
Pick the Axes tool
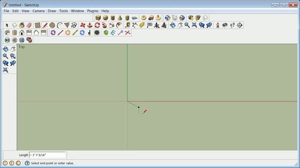click(157, 25)
